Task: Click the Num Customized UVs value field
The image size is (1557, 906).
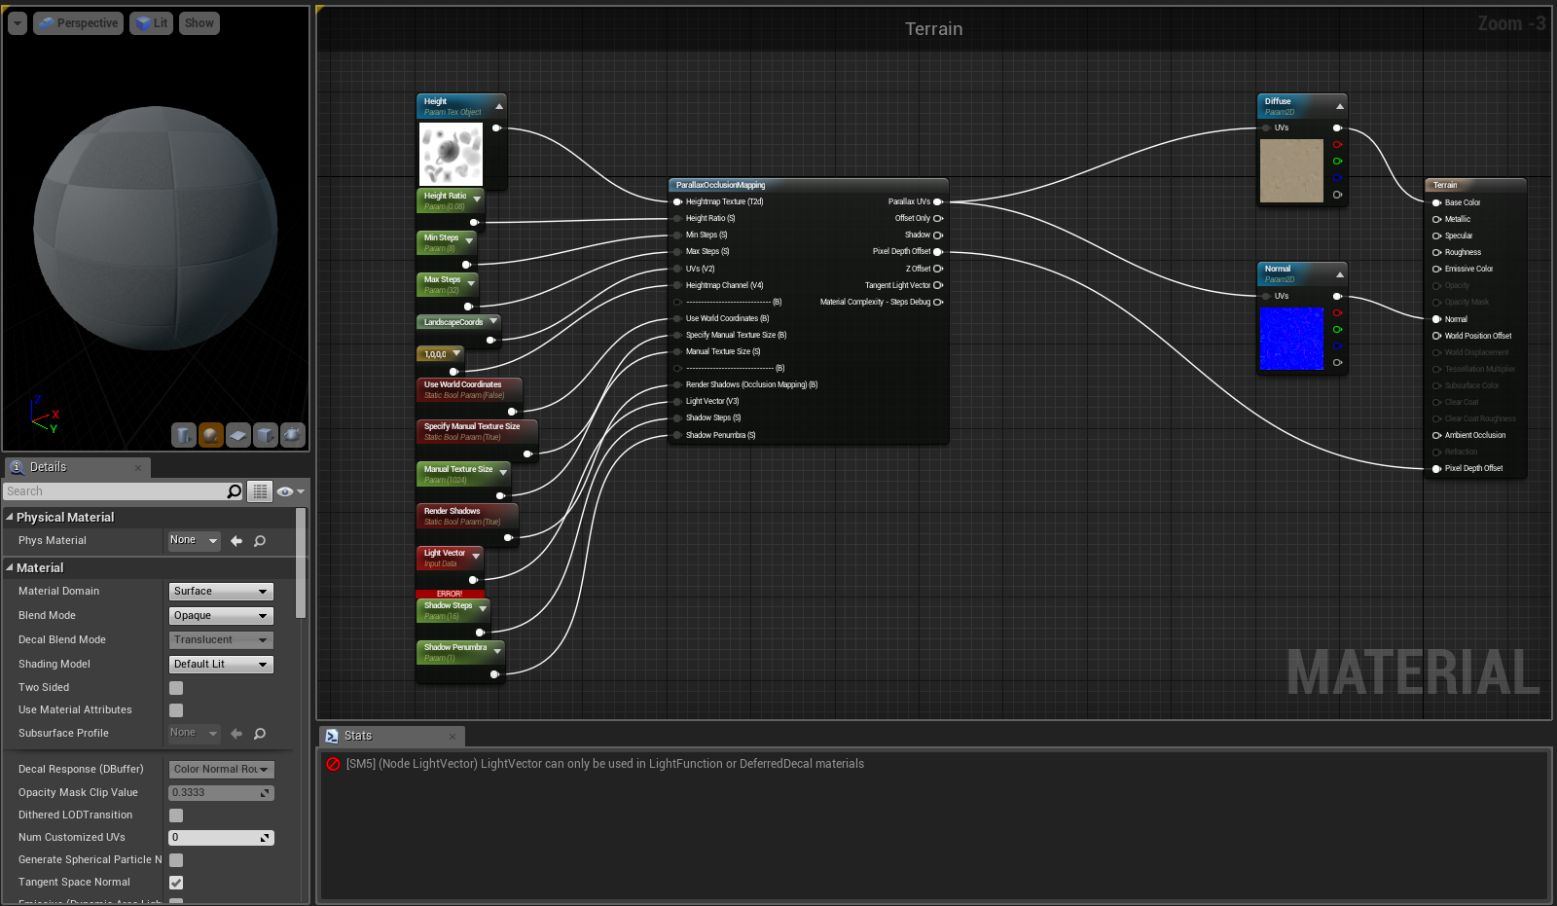Action: pos(221,838)
